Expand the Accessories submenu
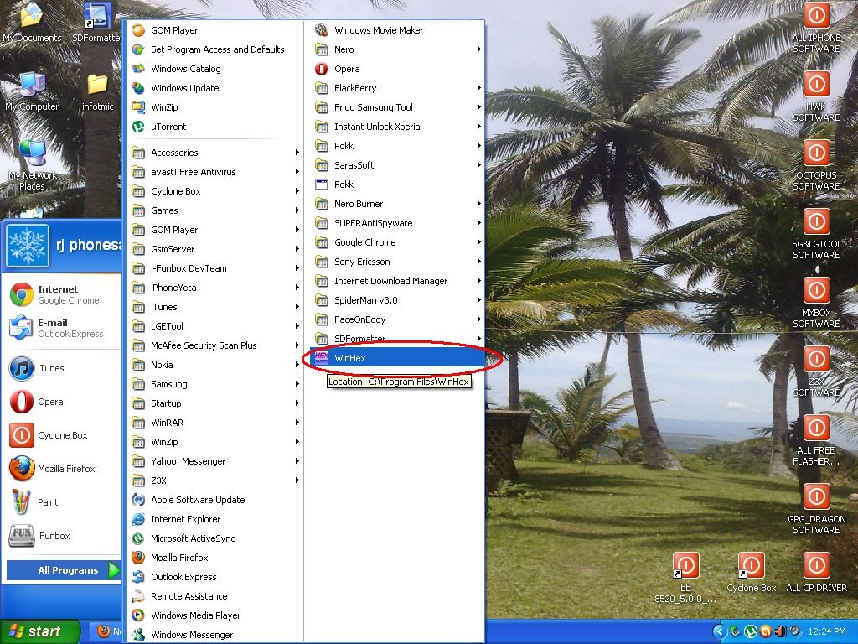 click(214, 153)
